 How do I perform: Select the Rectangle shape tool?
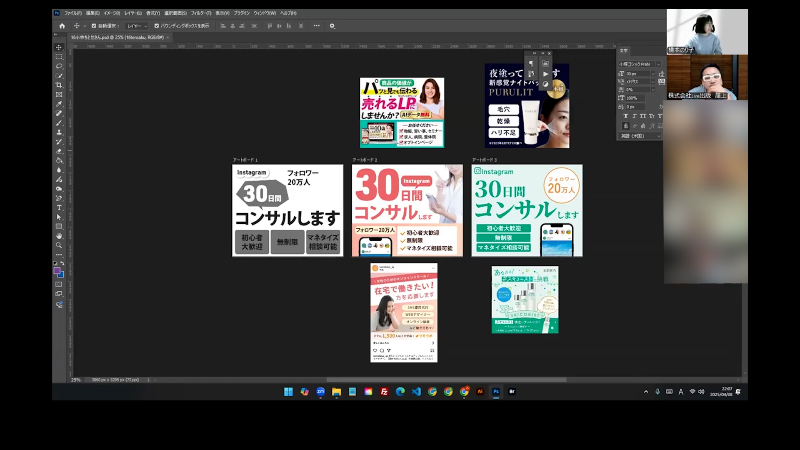59,227
